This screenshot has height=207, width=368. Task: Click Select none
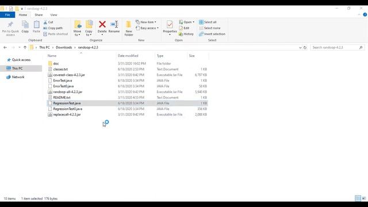[x=209, y=28]
